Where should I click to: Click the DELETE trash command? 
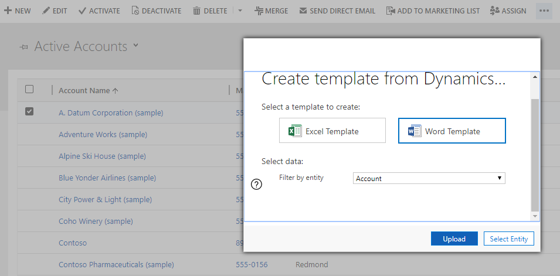210,11
